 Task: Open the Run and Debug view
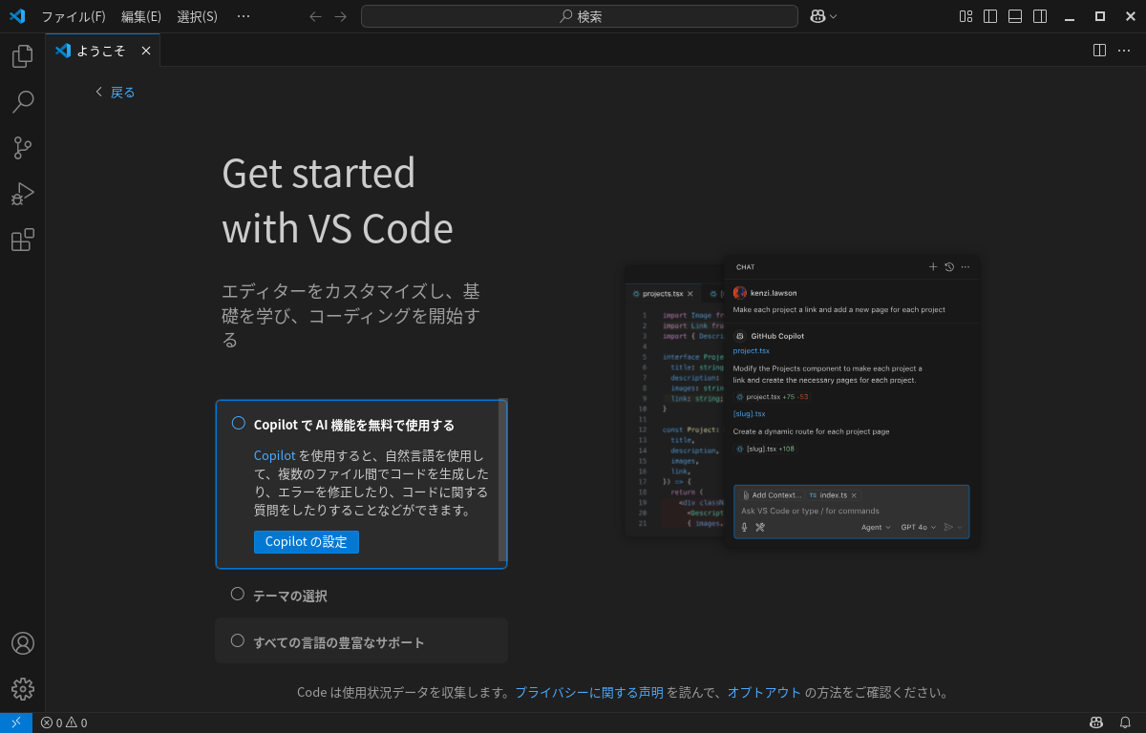(22, 194)
